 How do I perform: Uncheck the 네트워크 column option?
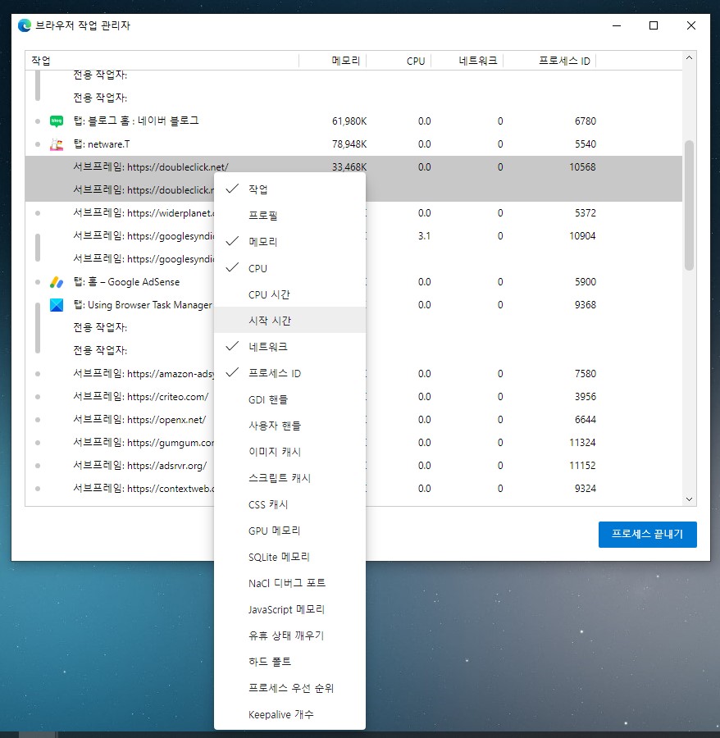click(x=289, y=347)
